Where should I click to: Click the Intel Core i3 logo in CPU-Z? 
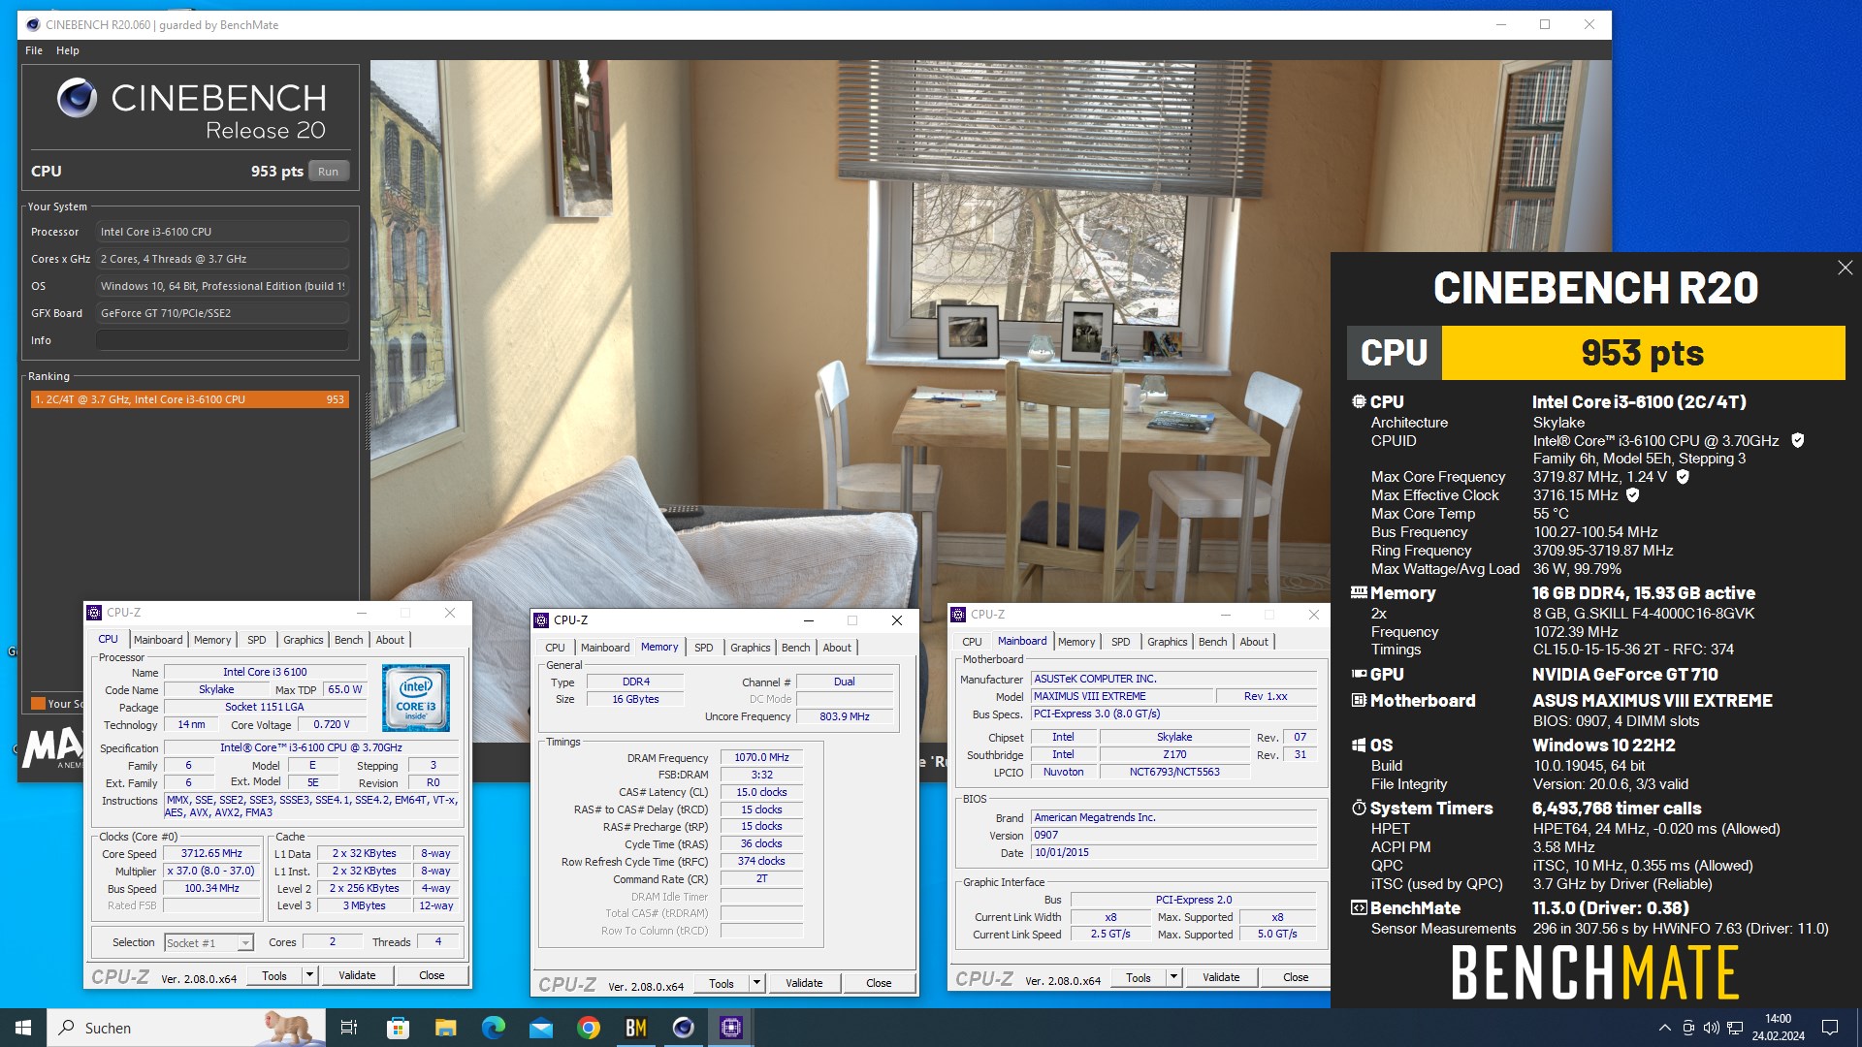(416, 698)
